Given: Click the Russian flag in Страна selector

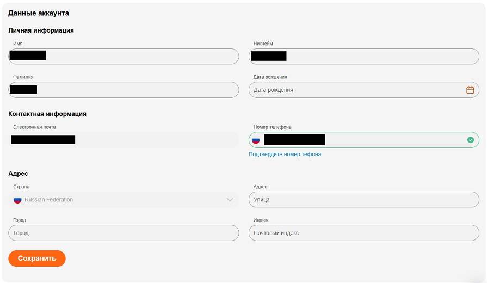Looking at the screenshot, I should coord(17,200).
